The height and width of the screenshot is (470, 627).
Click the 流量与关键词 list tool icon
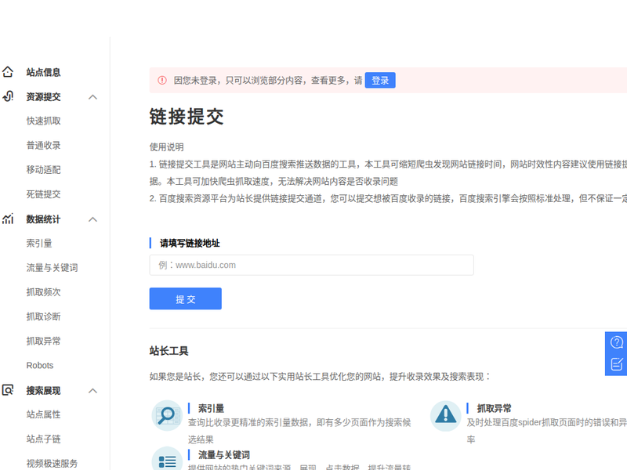pos(167,460)
